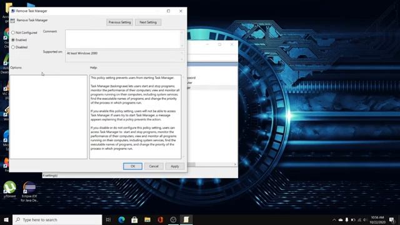The width and height of the screenshot is (400, 225).
Task: Click the Previous Setting button
Action: [119, 22]
